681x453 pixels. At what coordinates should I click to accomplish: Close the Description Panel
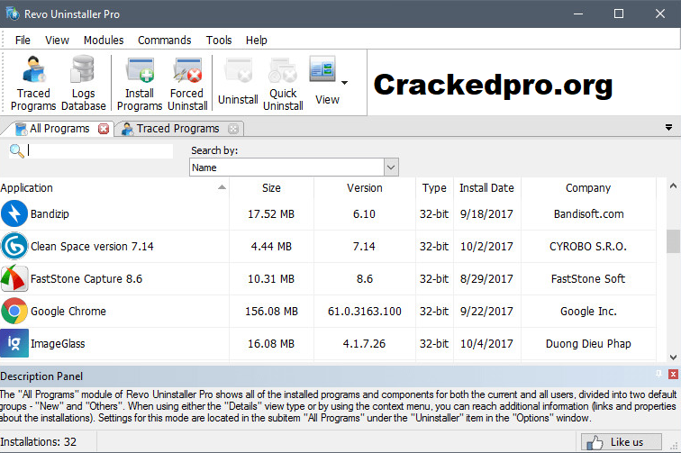tap(673, 374)
